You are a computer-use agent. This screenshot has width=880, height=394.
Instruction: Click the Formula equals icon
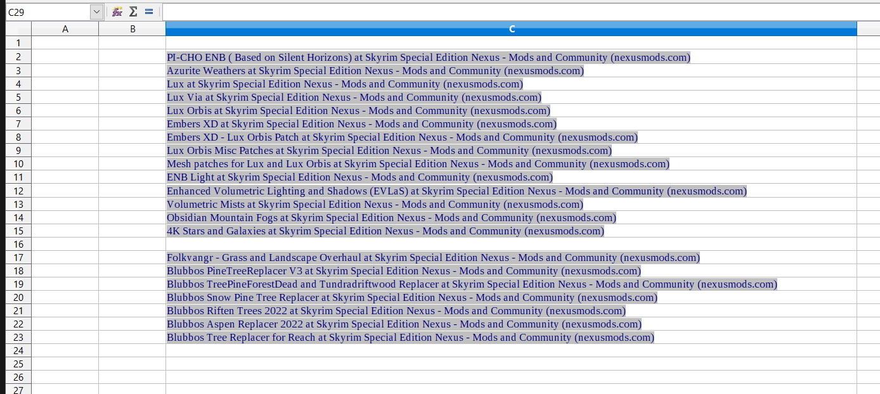tap(149, 11)
